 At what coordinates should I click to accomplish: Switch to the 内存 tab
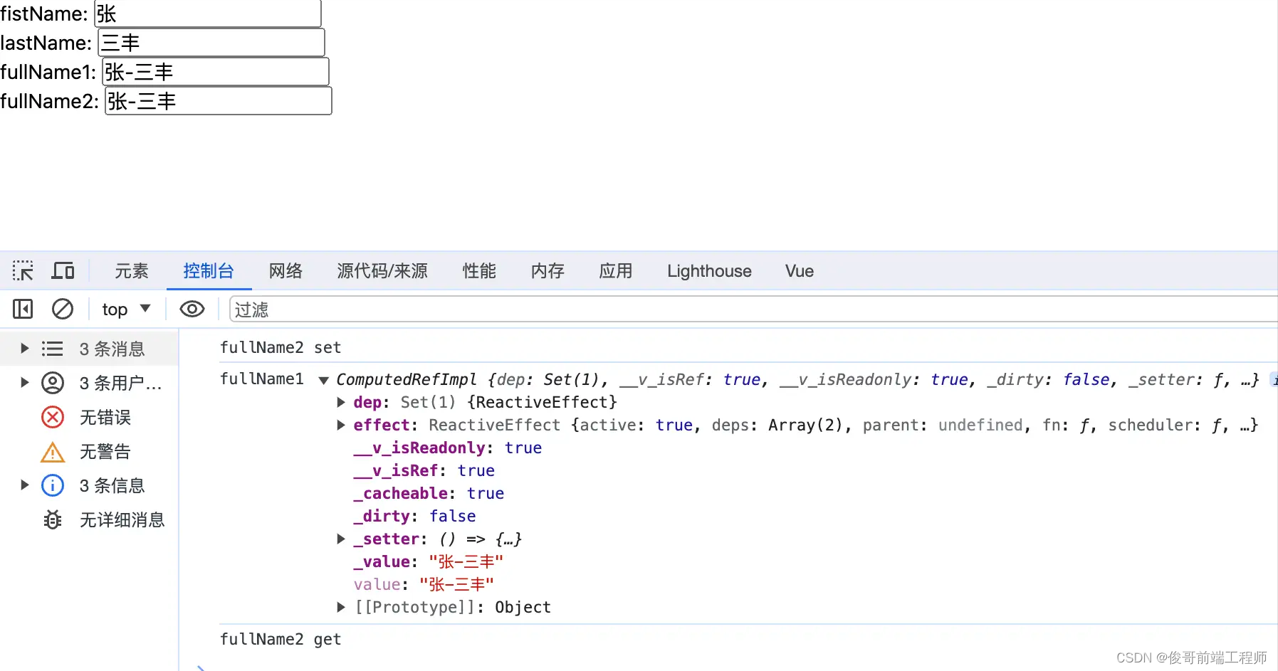[x=548, y=271]
